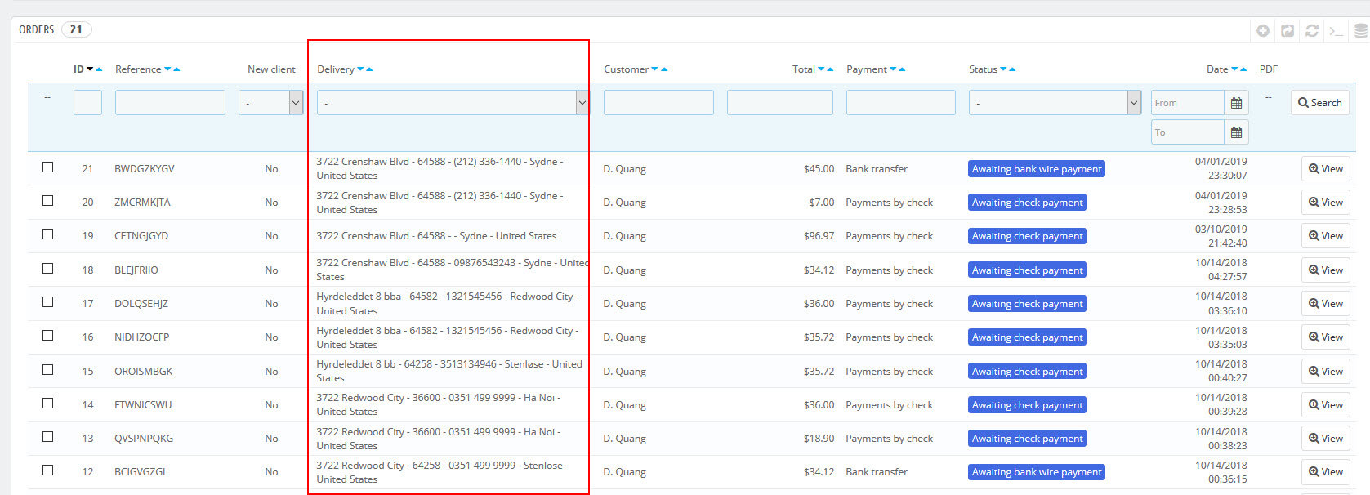View order 15 OROISMBGK
The width and height of the screenshot is (1370, 495).
pyautogui.click(x=1325, y=372)
